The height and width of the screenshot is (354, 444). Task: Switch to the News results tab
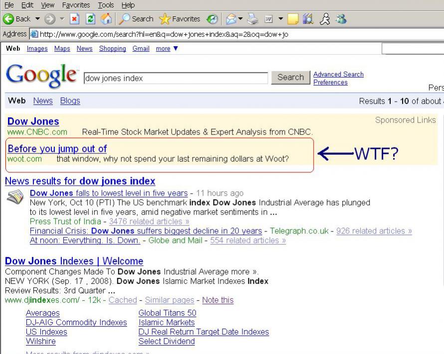point(43,101)
